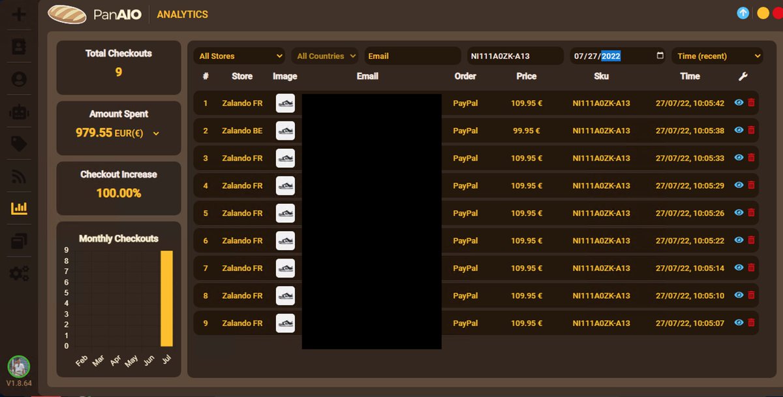
Task: Delete checkout row 6 with trash icon
Action: coord(751,240)
